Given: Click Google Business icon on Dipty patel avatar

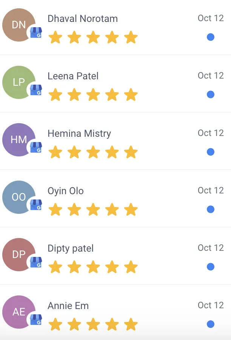Looking at the screenshot, I should 36,262.
